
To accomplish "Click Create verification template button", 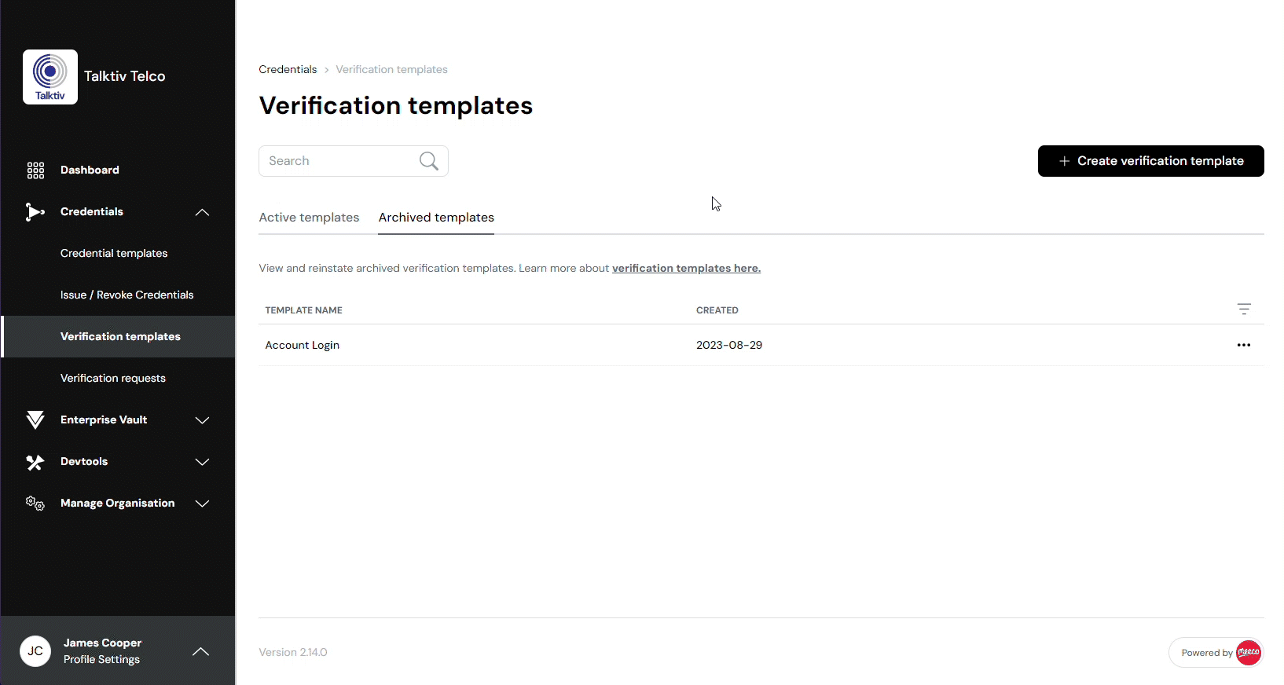I will (1150, 161).
